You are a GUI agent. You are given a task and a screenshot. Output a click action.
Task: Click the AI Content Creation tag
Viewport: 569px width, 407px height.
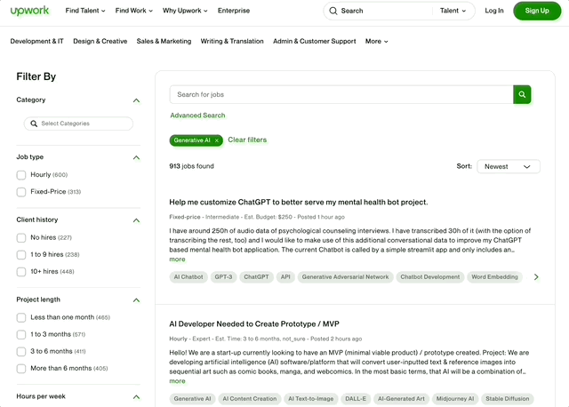(249, 399)
